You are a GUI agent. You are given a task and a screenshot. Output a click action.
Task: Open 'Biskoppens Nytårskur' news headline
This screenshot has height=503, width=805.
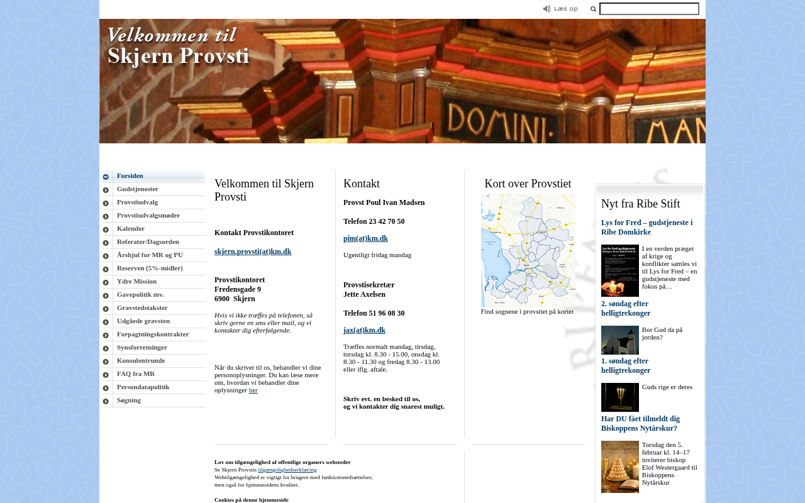(640, 423)
